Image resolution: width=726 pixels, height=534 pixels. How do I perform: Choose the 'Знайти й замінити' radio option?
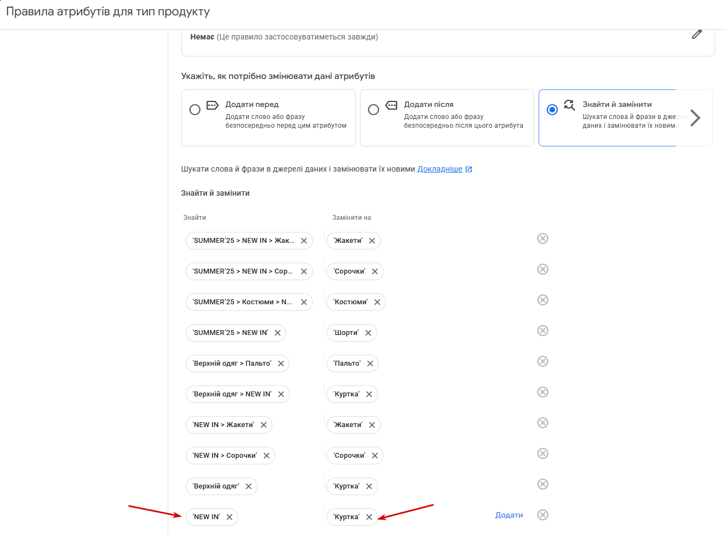552,110
